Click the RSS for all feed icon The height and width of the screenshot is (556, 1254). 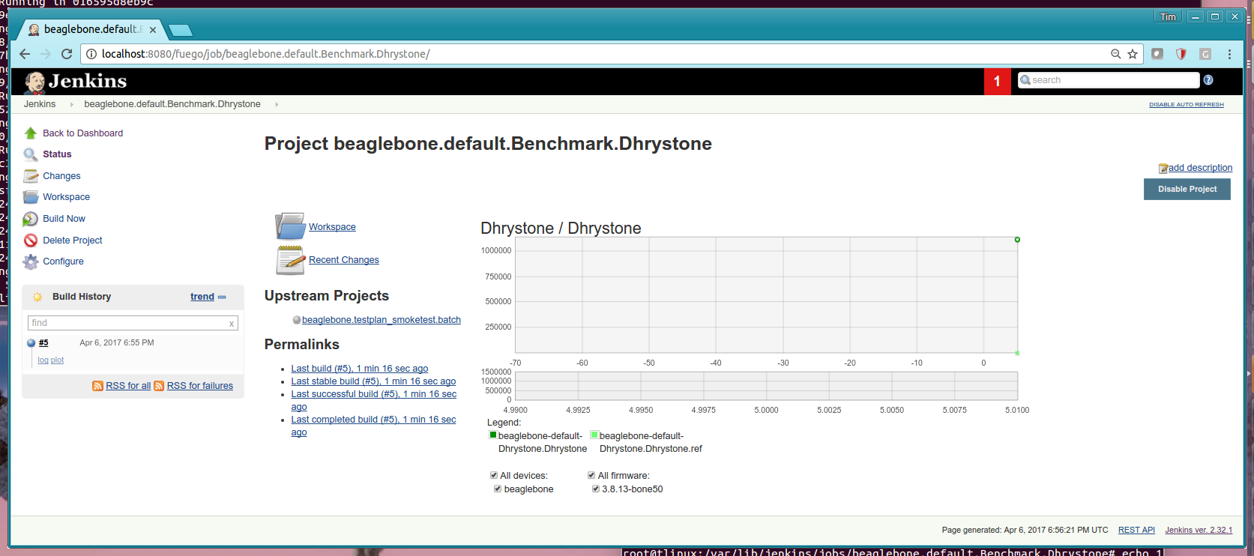pyautogui.click(x=97, y=386)
